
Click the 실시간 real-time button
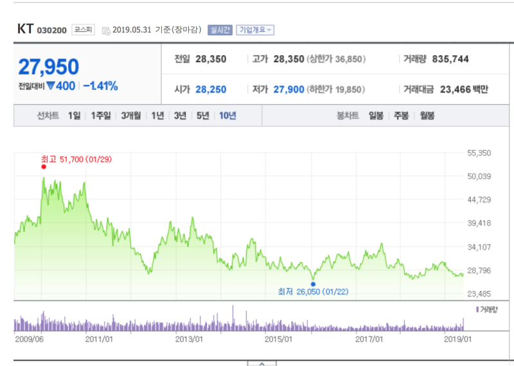(x=220, y=30)
